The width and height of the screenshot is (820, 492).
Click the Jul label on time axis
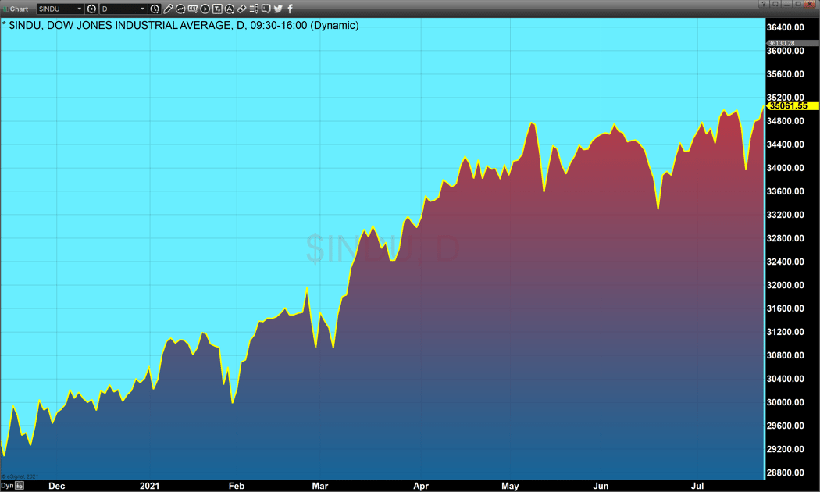click(x=697, y=487)
